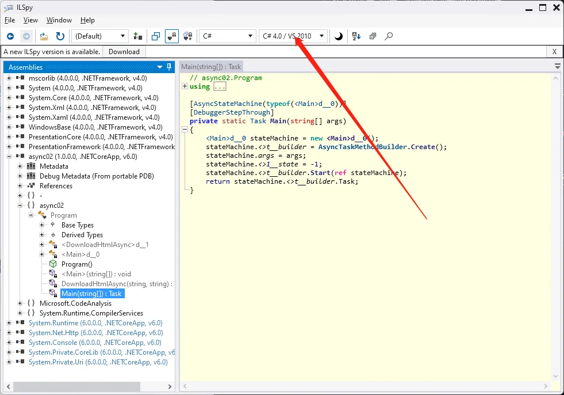
Task: Toggle show all types and members button
Action: 188,36
